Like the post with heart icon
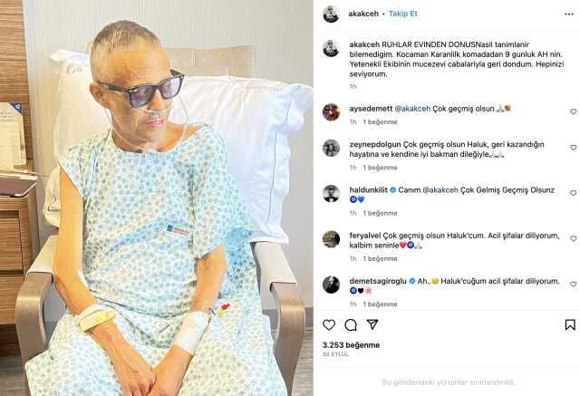Viewport: 580px width, 396px height. pos(329,325)
